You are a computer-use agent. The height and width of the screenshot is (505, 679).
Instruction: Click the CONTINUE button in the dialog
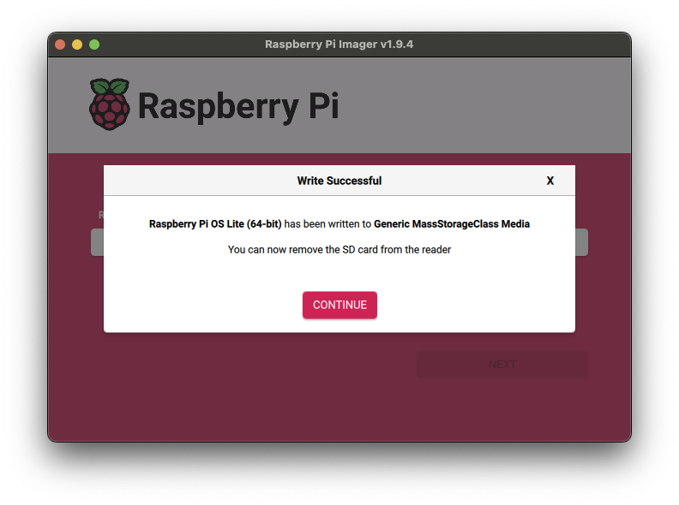pos(339,305)
